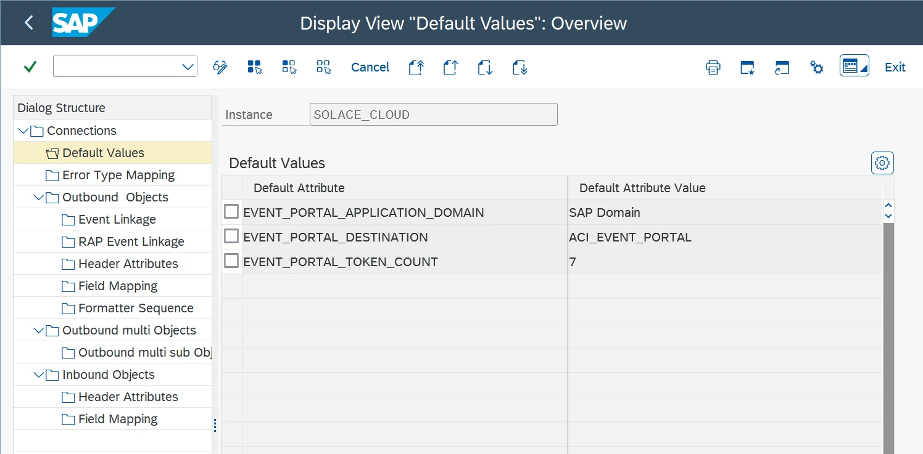The height and width of the screenshot is (454, 923).
Task: Select EVENT_PORTAL_APPLICATION_DOMAIN attribute text
Action: (363, 213)
